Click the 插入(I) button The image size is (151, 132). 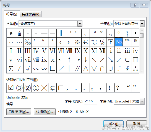point(113,124)
